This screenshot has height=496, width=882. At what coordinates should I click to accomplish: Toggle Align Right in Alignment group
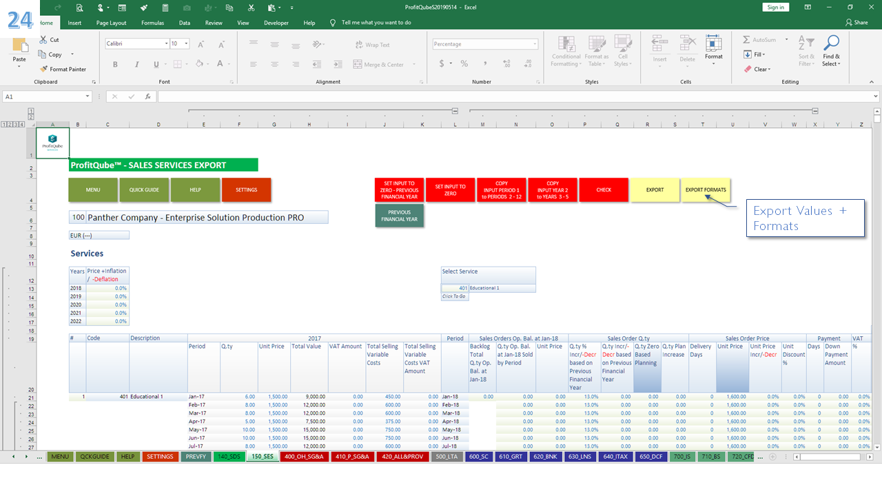[x=295, y=64]
